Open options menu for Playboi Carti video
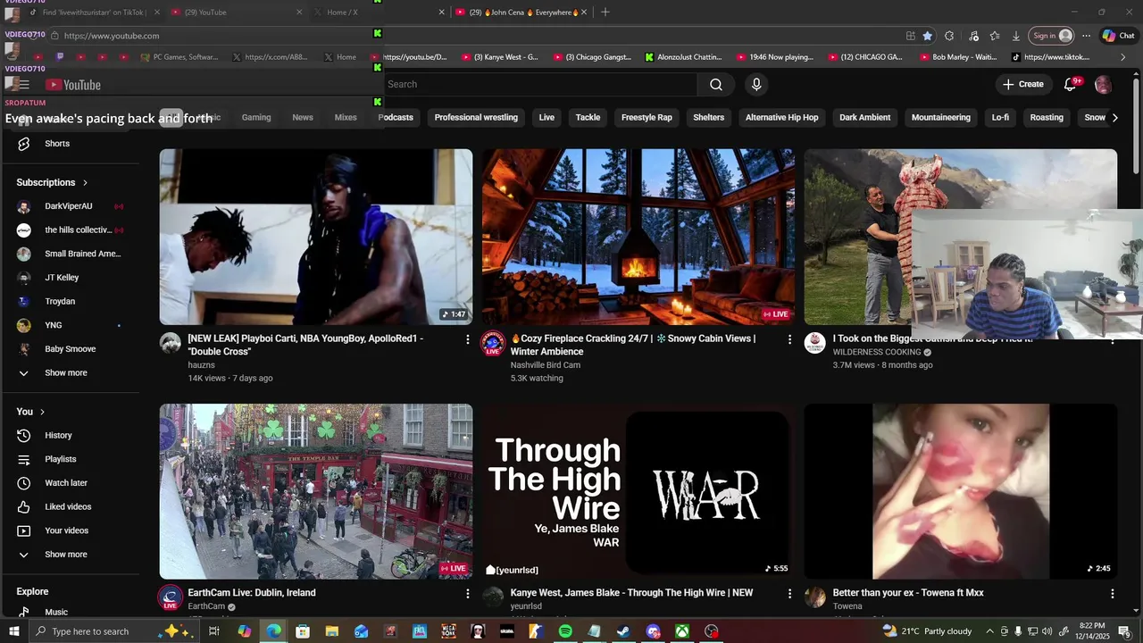The width and height of the screenshot is (1143, 643). coord(467,339)
